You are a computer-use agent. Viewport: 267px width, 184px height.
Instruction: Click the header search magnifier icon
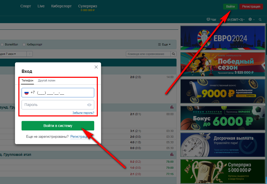click(260, 20)
